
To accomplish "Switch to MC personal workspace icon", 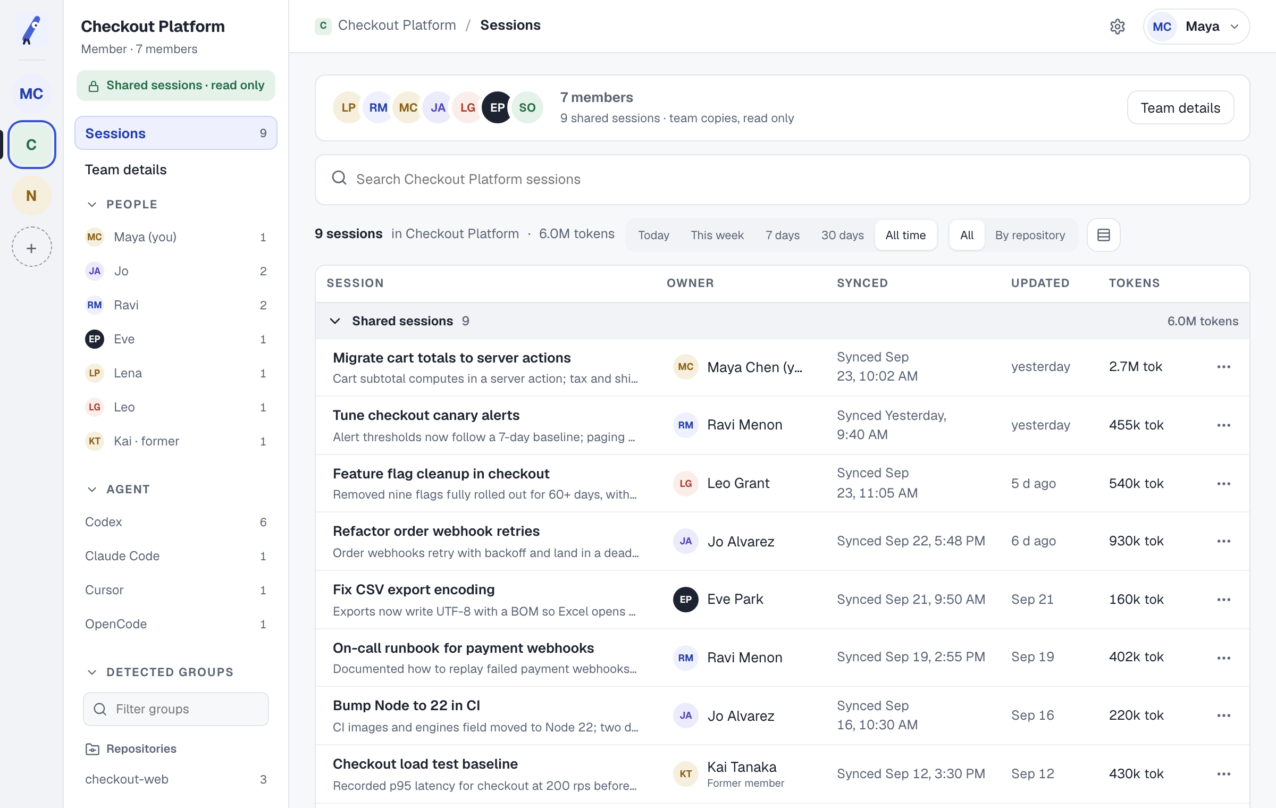I will (x=31, y=94).
